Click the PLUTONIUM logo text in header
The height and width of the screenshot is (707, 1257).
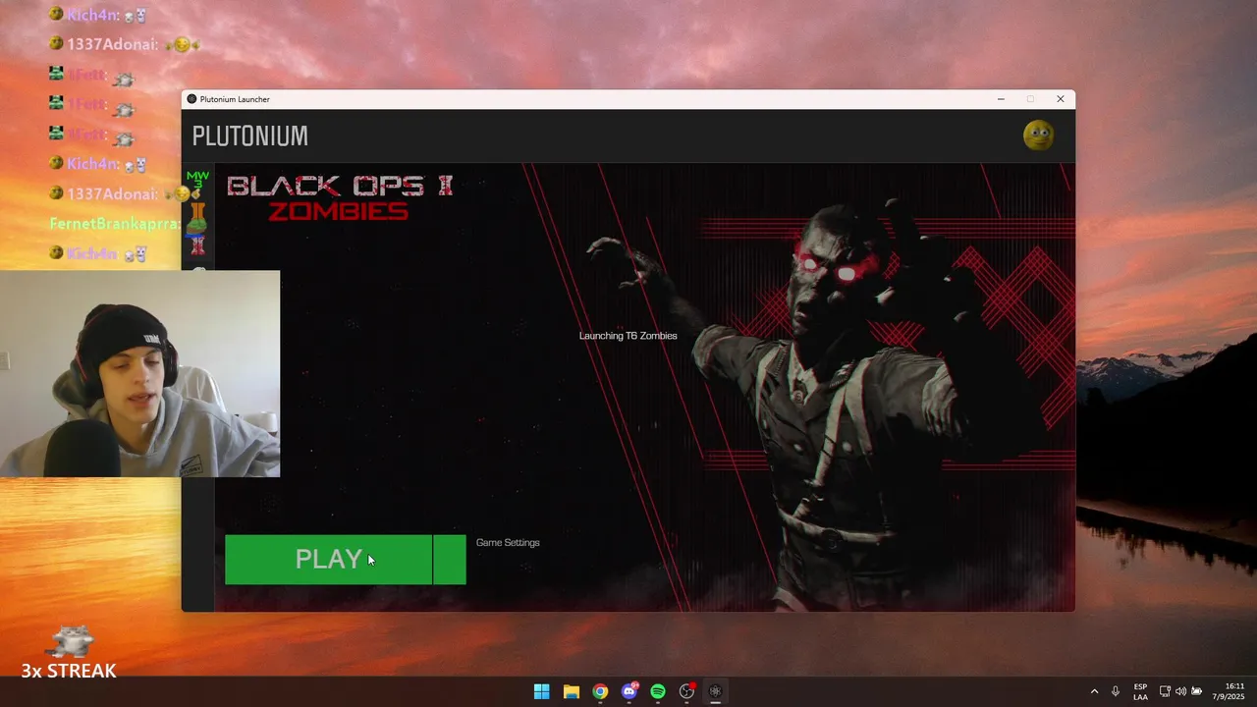pos(250,136)
